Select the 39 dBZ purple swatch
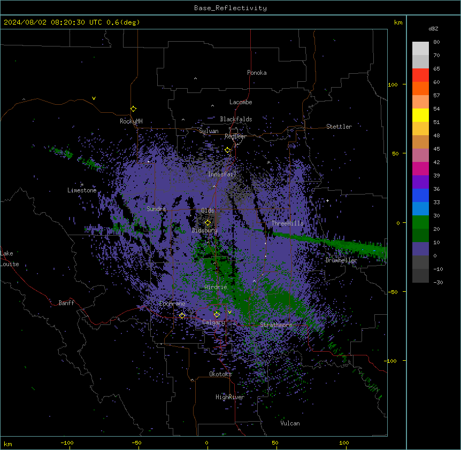The height and width of the screenshot is (450, 461). (420, 182)
